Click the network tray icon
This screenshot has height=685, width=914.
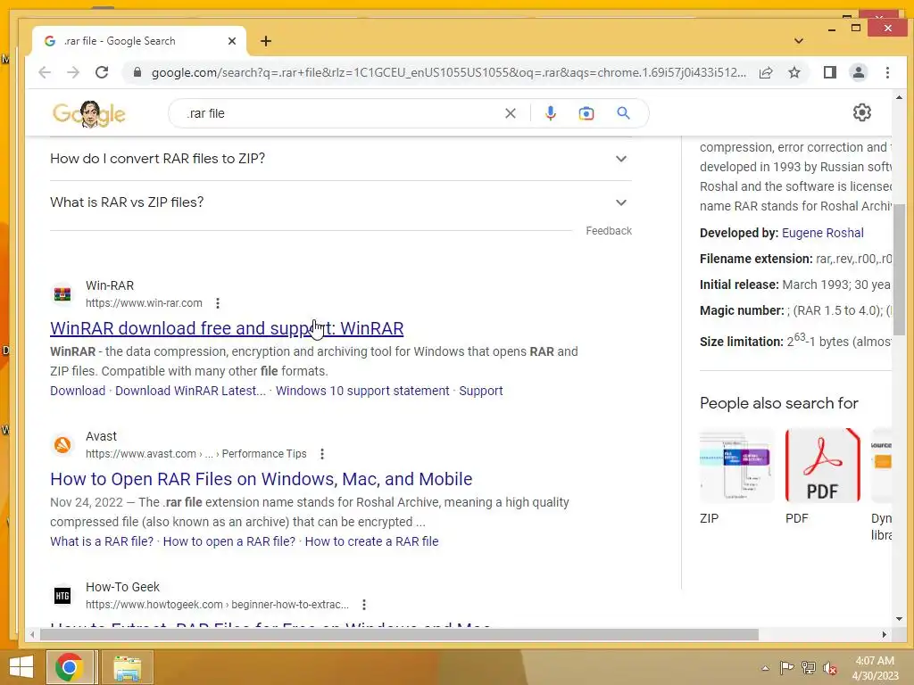click(809, 668)
